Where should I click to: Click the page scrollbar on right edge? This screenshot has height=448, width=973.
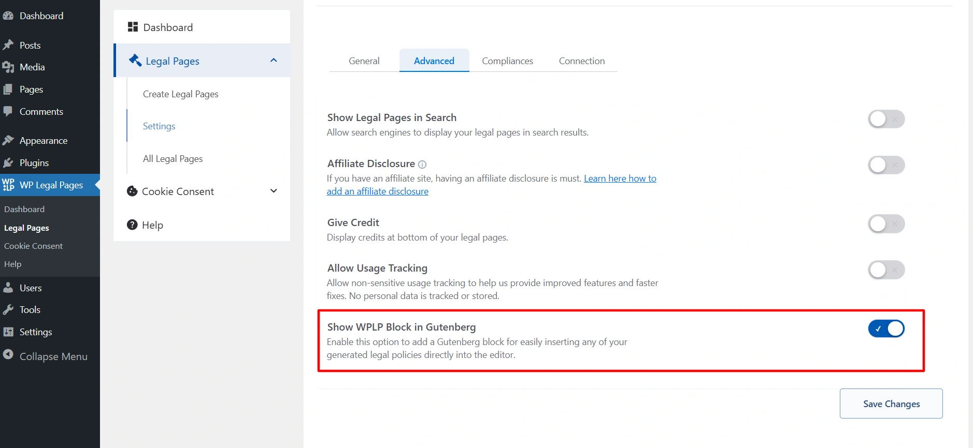coord(970,224)
